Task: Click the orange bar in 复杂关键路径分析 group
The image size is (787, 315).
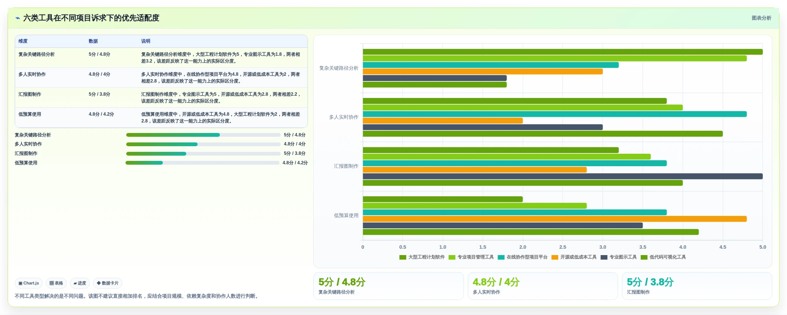Action: pos(482,72)
